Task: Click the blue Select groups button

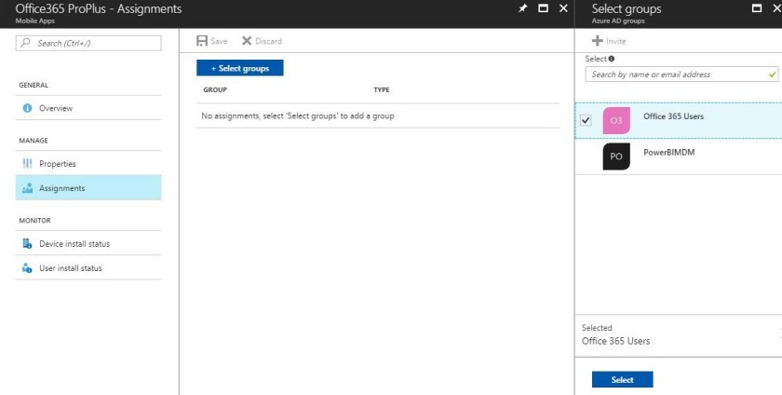Action: point(240,68)
